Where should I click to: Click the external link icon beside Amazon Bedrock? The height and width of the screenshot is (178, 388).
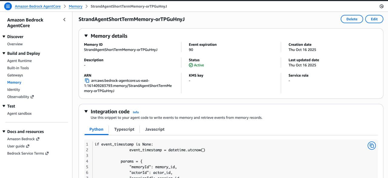click(x=38, y=139)
